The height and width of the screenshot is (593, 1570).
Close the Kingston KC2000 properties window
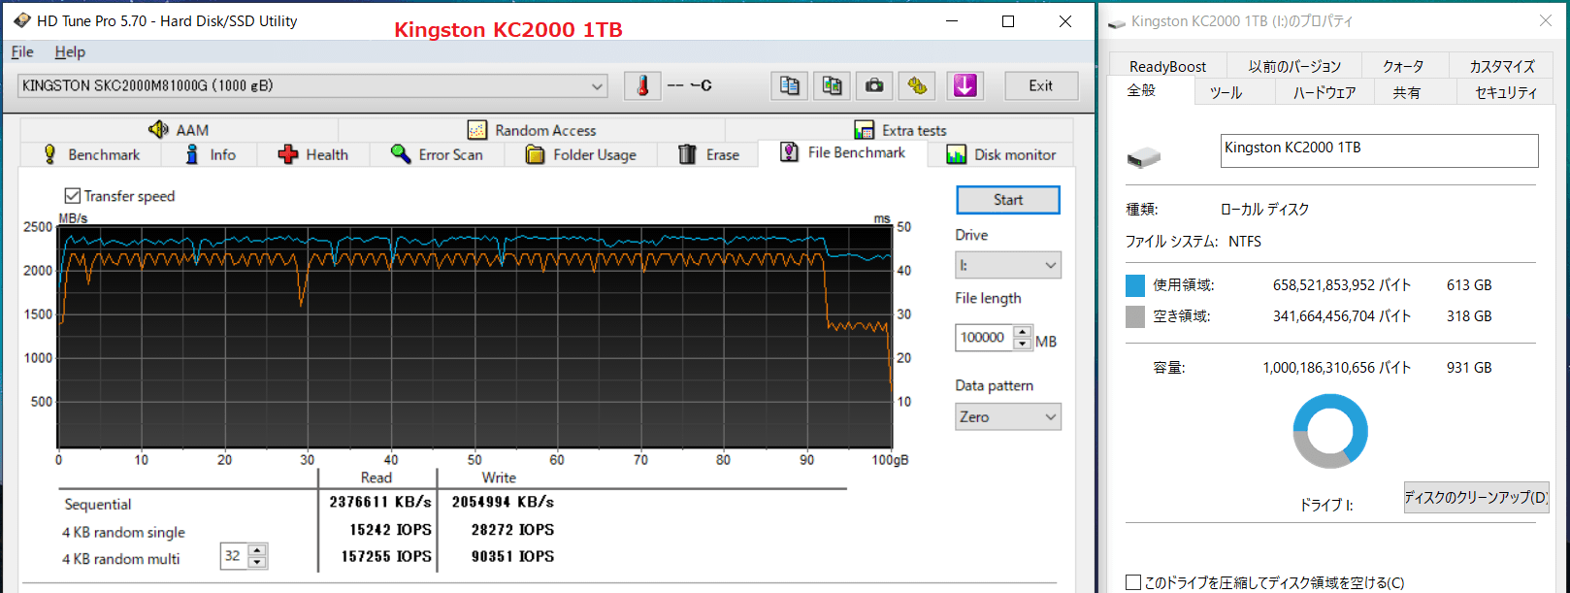1546,20
